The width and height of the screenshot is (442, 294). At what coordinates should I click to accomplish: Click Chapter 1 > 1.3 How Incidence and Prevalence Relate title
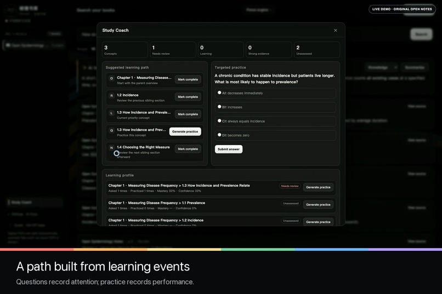(x=179, y=186)
